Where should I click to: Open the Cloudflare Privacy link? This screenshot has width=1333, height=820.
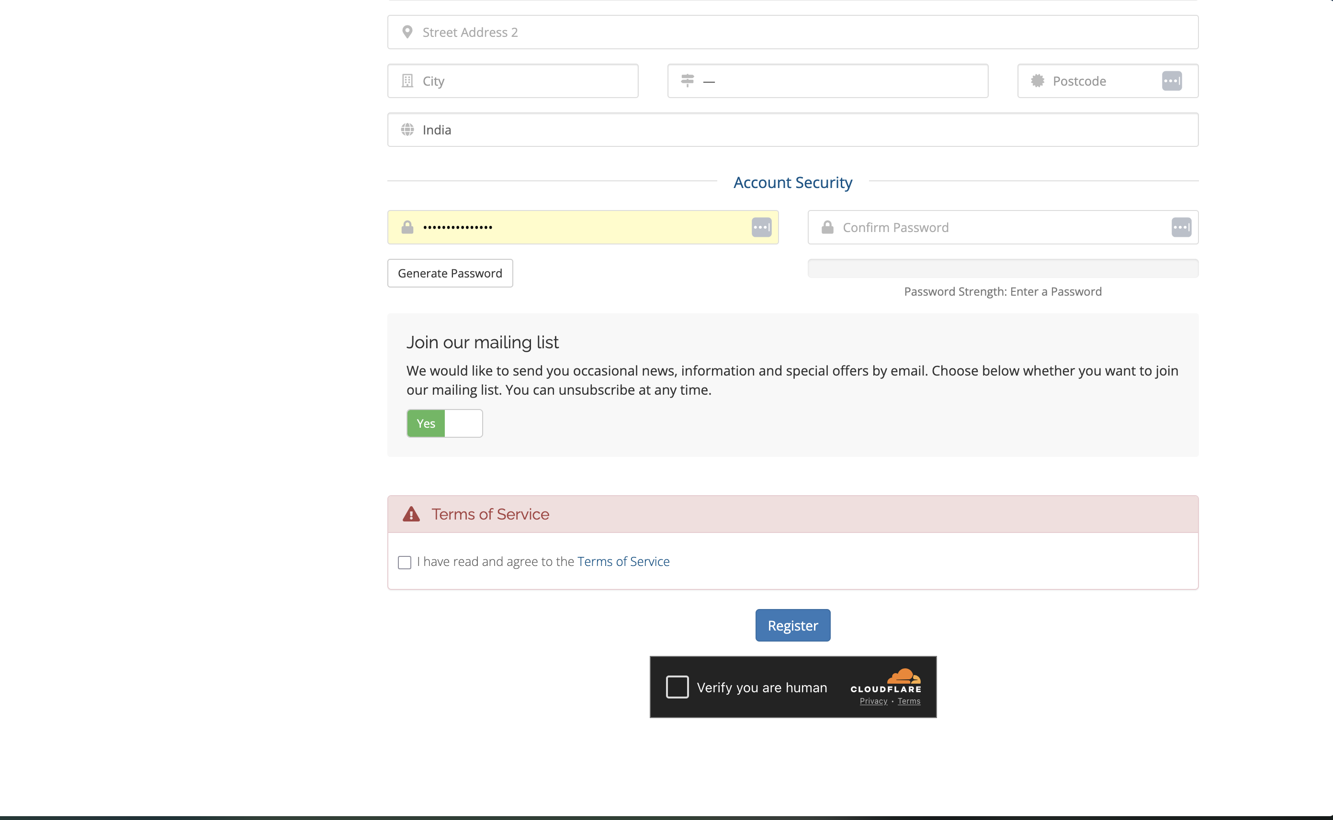[873, 701]
